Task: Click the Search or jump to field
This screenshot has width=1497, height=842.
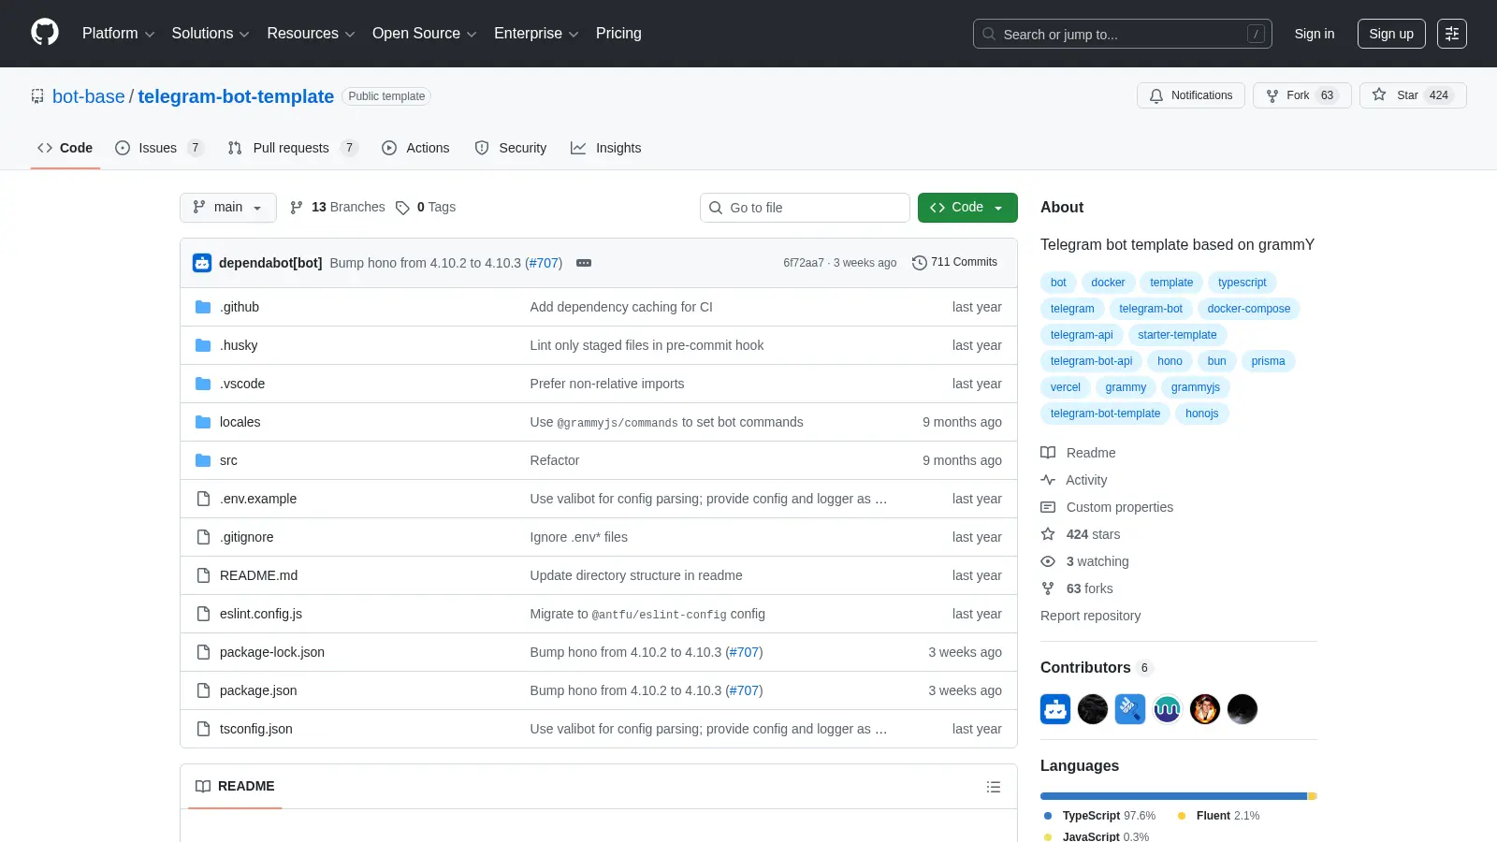Action: tap(1123, 34)
